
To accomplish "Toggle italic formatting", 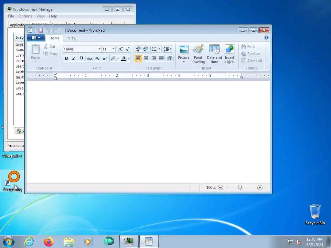I will tap(74, 58).
